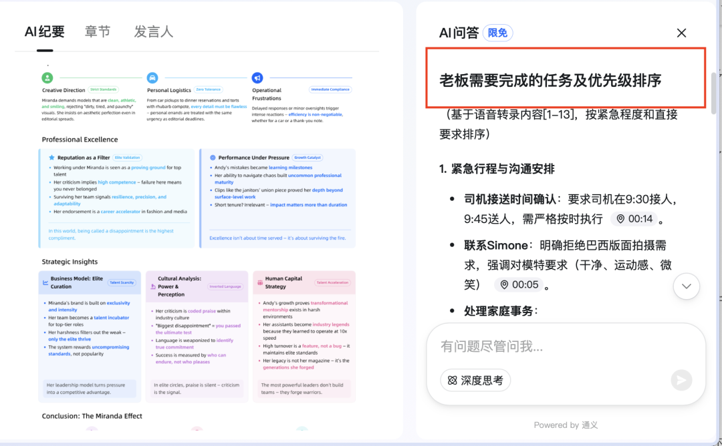Viewport: 722px width, 446px height.
Task: Click the blue car Personal Logistics icon
Action: [x=152, y=78]
